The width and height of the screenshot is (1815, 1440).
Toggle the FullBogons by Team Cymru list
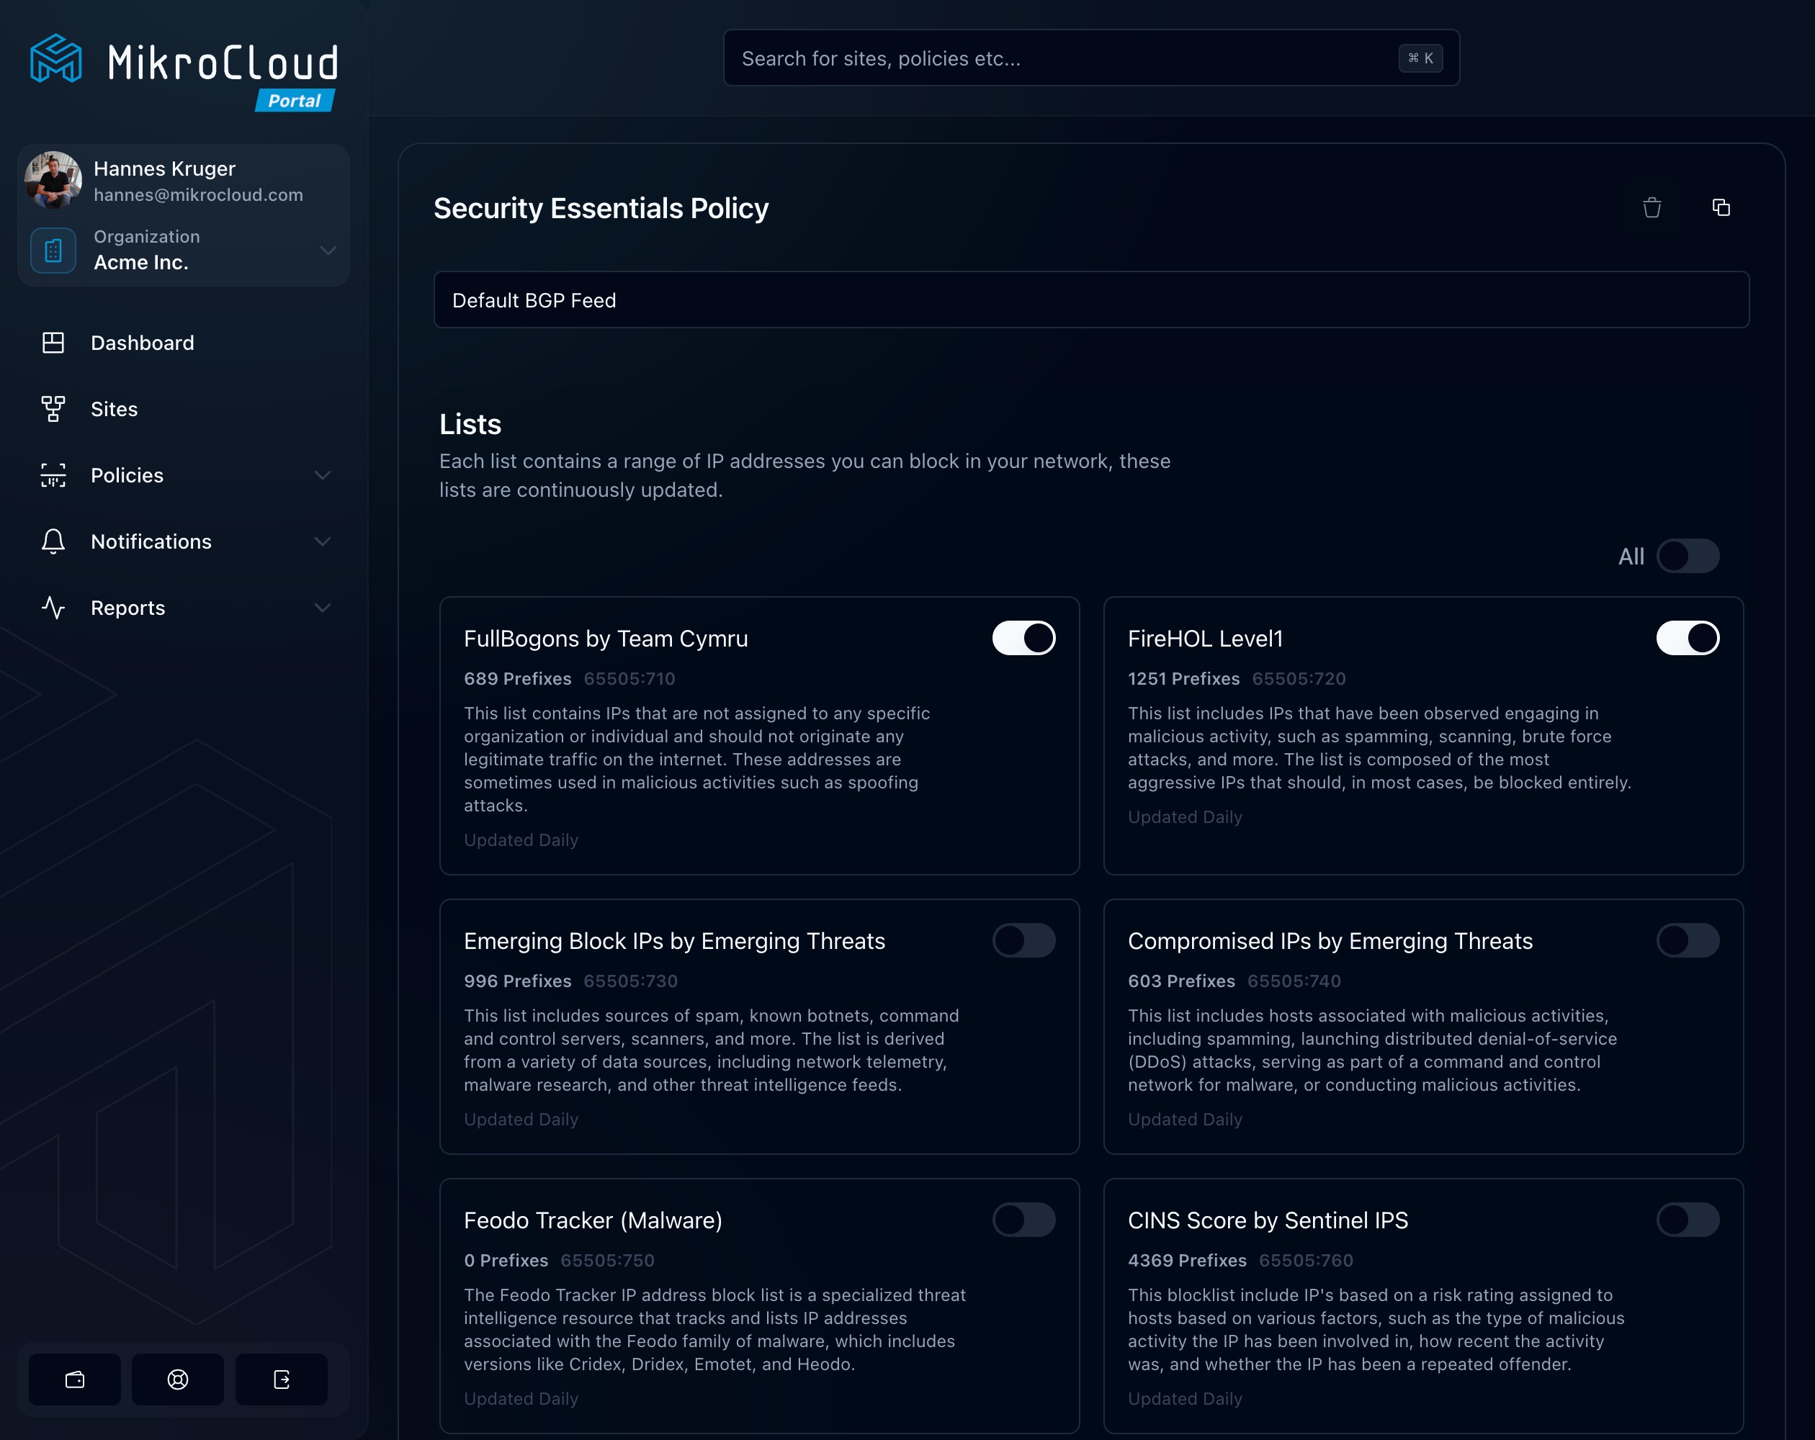pyautogui.click(x=1024, y=637)
